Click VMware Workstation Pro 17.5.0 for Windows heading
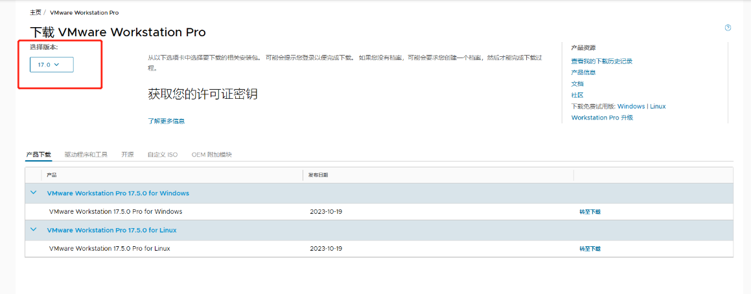751x294 pixels. pyautogui.click(x=118, y=193)
